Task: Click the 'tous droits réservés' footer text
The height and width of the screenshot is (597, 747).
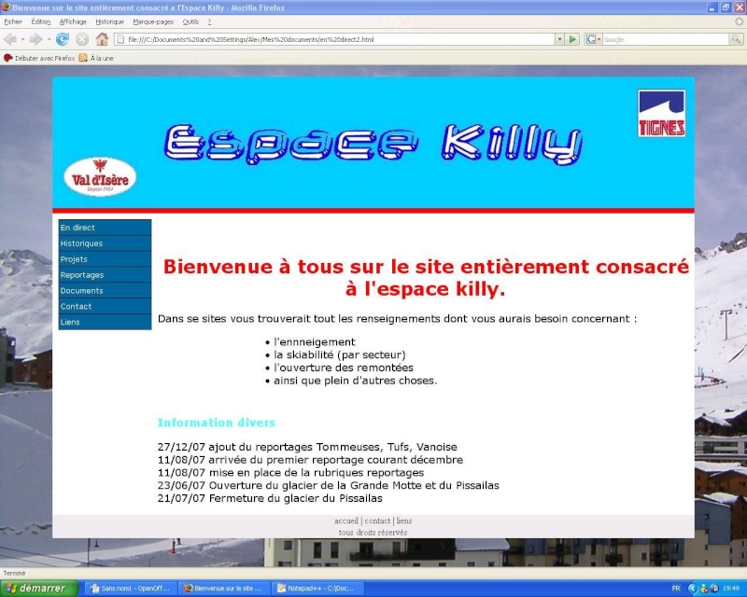Action: pyautogui.click(x=373, y=533)
